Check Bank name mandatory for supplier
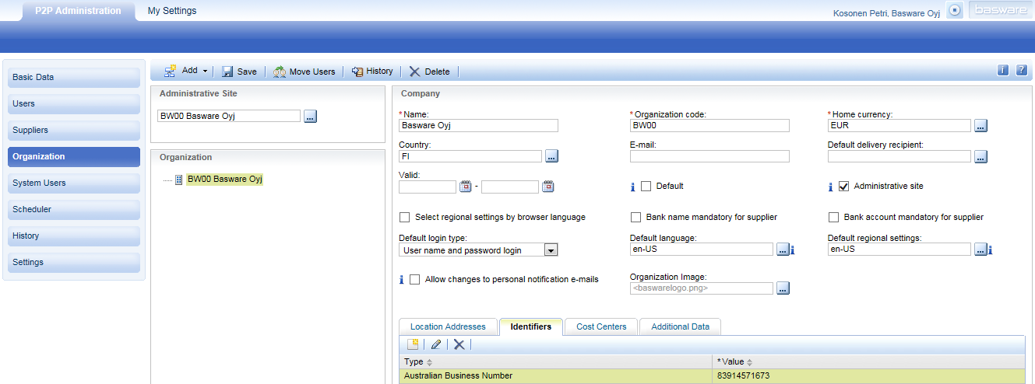The height and width of the screenshot is (384, 1035). (635, 217)
